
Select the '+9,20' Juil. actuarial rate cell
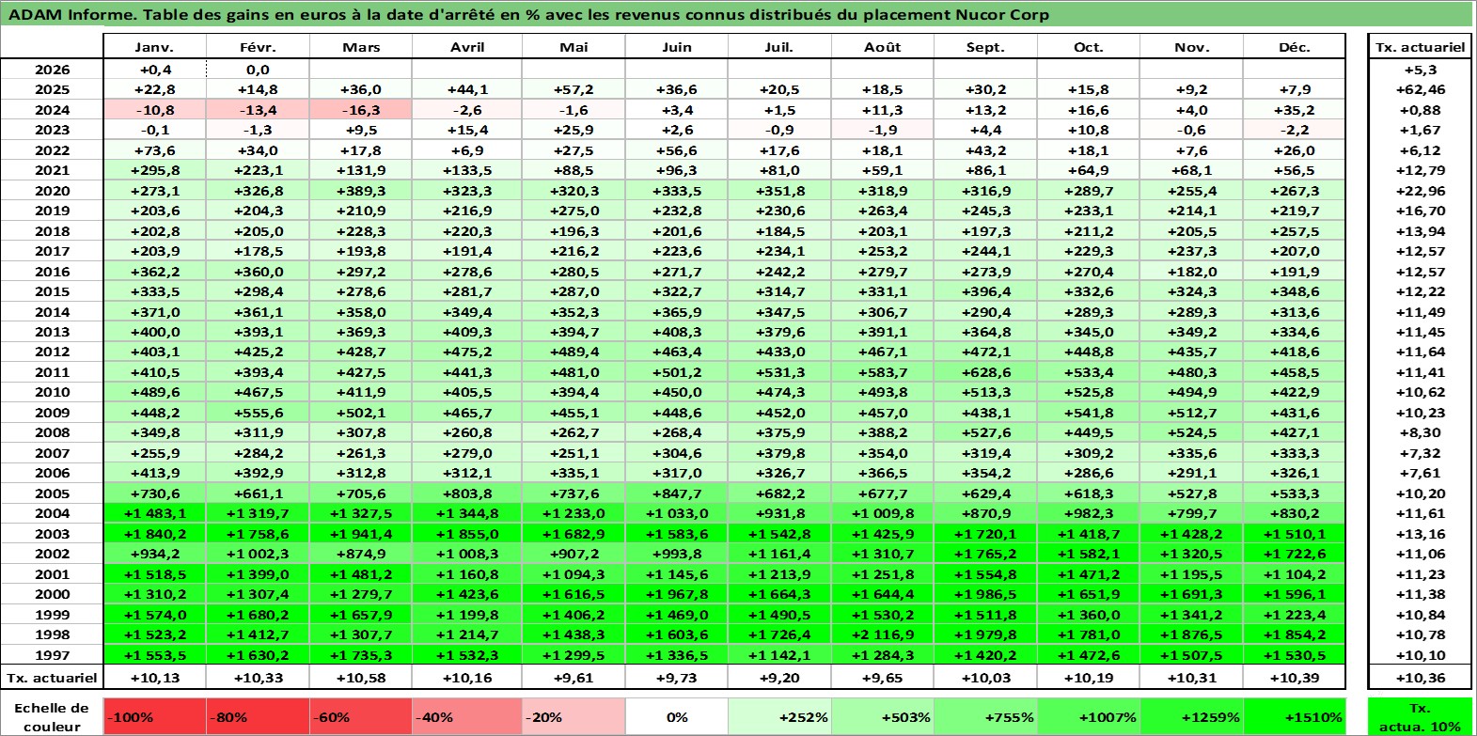pos(779,678)
